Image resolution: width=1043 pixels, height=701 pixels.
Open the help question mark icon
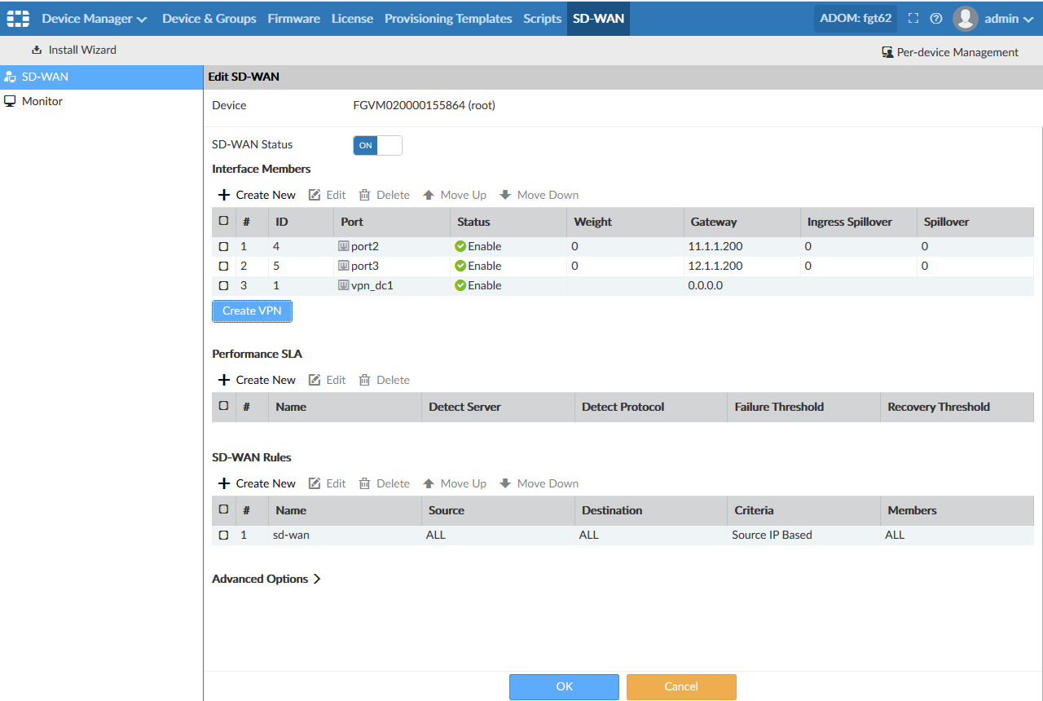(936, 19)
